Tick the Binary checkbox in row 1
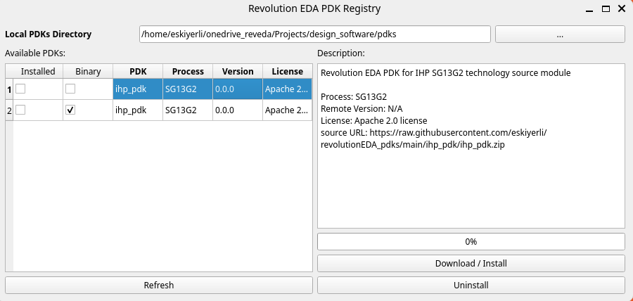This screenshot has height=301, width=633. point(70,89)
